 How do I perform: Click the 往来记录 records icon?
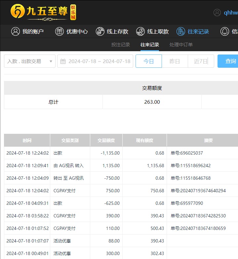pyautogui.click(x=181, y=31)
